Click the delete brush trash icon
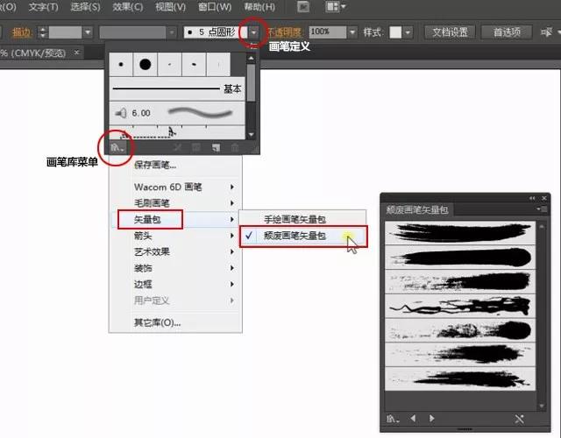561x438 pixels. (x=235, y=147)
